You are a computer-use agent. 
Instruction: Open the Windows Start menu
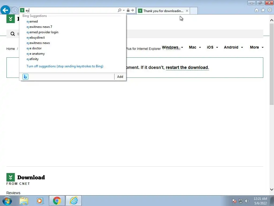7,201
